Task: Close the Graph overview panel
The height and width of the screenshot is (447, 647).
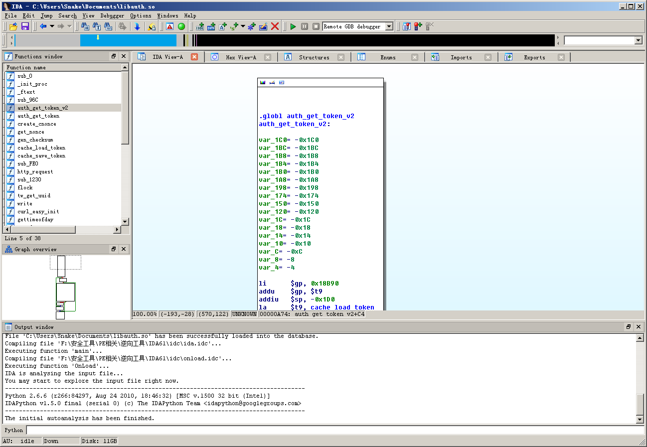Action: pos(124,249)
